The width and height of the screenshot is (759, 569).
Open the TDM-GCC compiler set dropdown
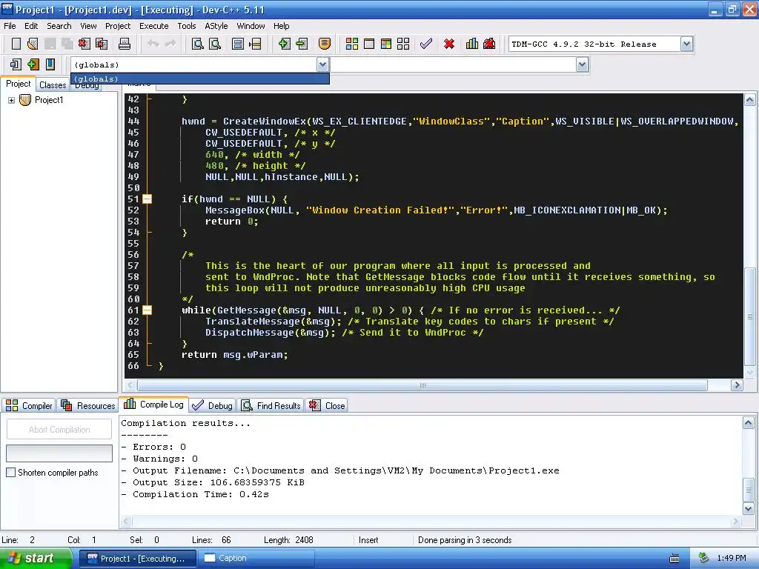tap(686, 44)
